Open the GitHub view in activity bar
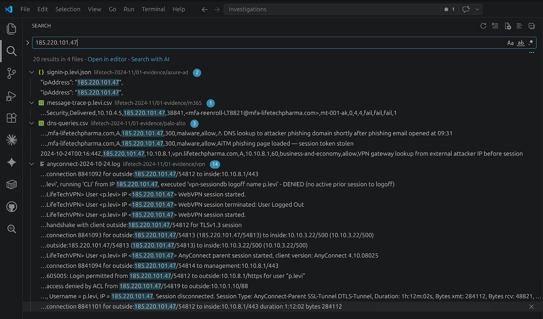The height and width of the screenshot is (319, 543). pyautogui.click(x=12, y=207)
